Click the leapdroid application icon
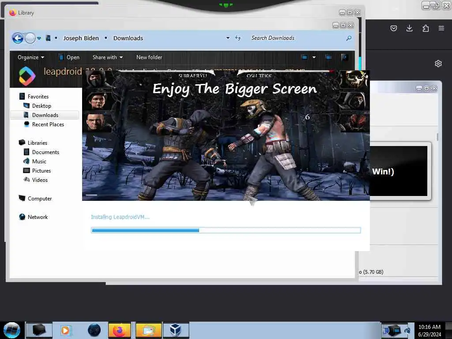Screen dimensions: 452x339 point(27,76)
